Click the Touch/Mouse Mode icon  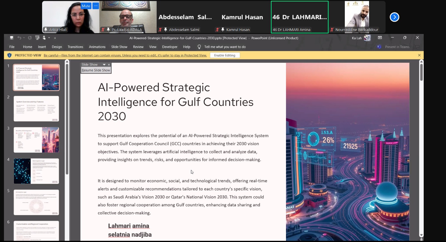(44, 38)
